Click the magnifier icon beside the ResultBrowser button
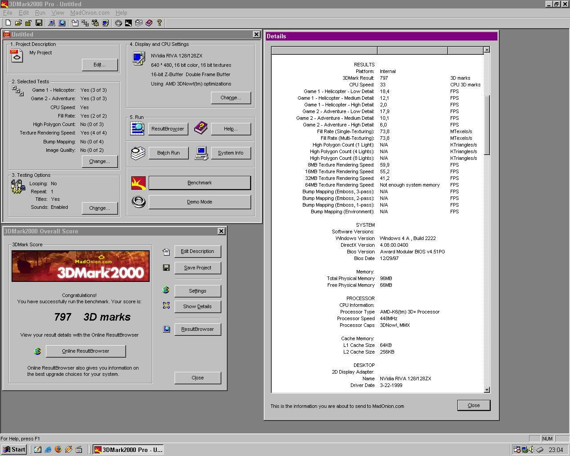 coord(138,128)
